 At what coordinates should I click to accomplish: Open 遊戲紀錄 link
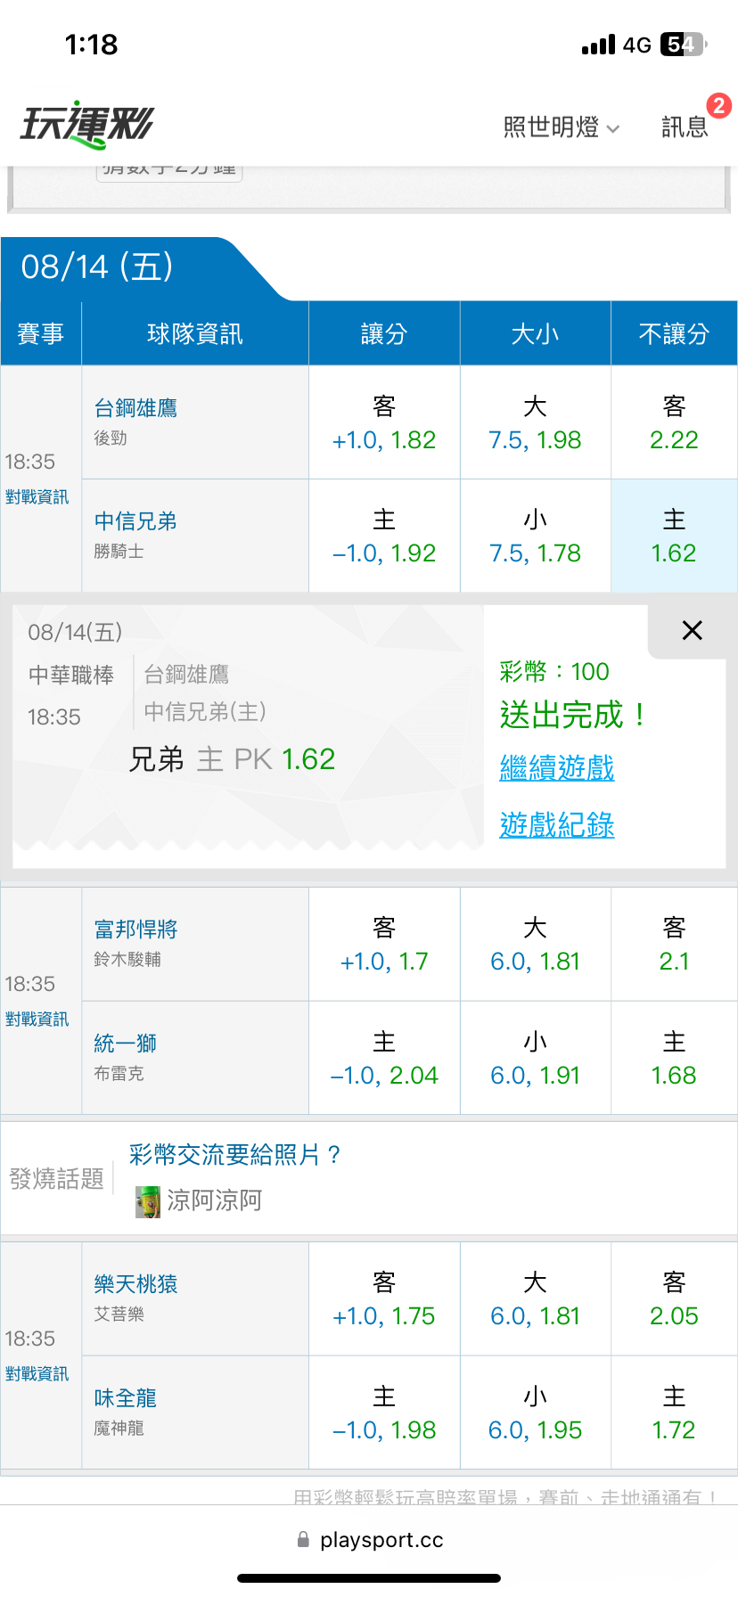coord(557,825)
